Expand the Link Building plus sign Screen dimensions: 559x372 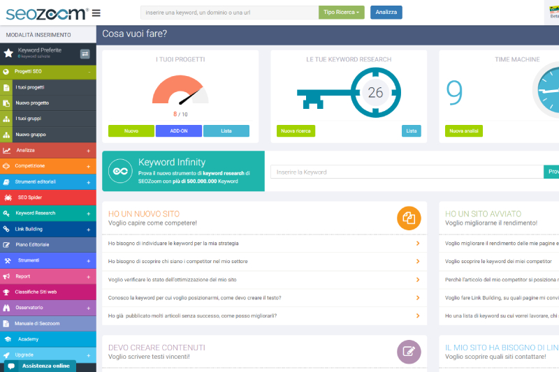tap(89, 230)
